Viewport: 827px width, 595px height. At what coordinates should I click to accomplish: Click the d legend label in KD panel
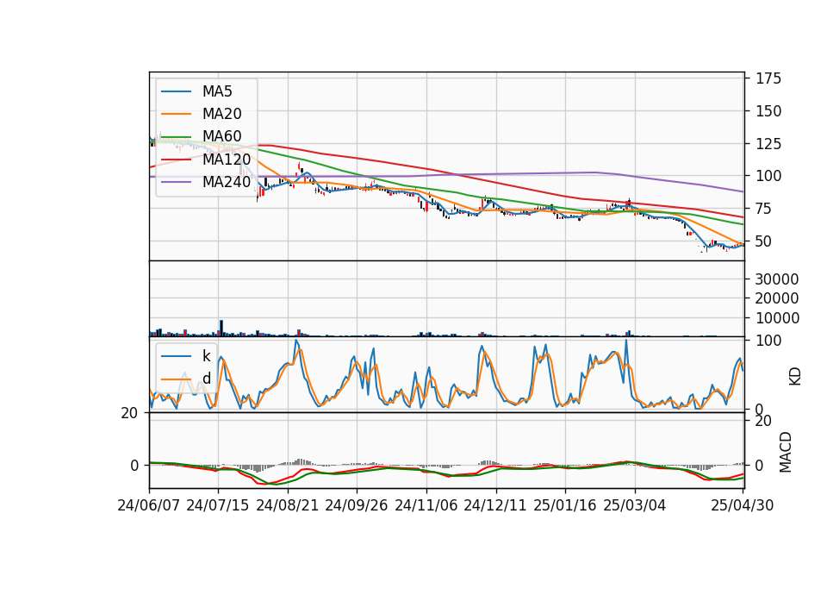pos(207,379)
